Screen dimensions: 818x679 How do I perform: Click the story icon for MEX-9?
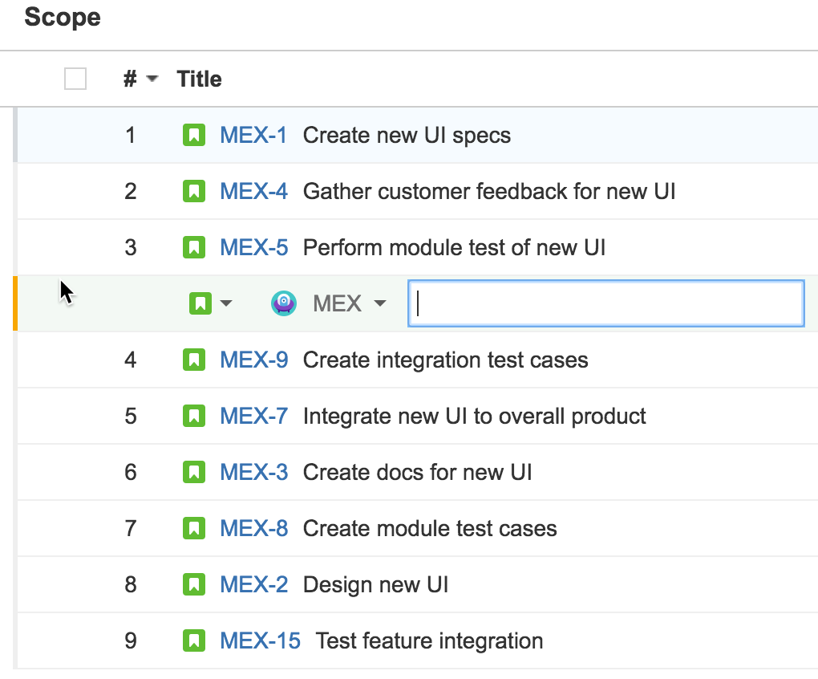pos(193,360)
